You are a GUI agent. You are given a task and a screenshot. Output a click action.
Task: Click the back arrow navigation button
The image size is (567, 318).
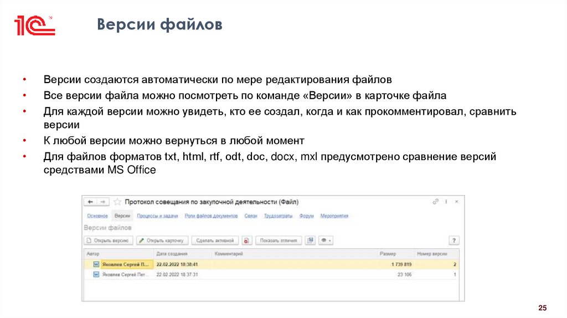(x=90, y=202)
